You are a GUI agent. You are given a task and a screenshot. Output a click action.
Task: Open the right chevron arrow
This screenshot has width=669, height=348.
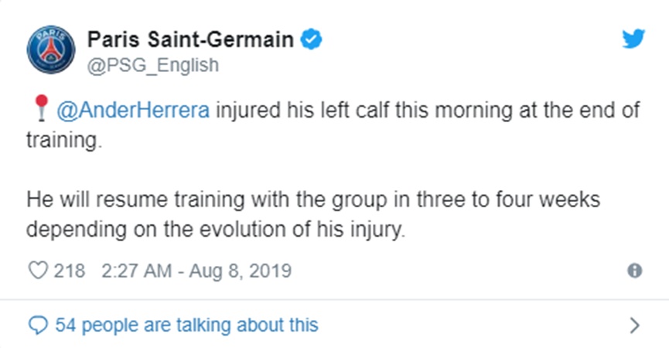pos(634,325)
